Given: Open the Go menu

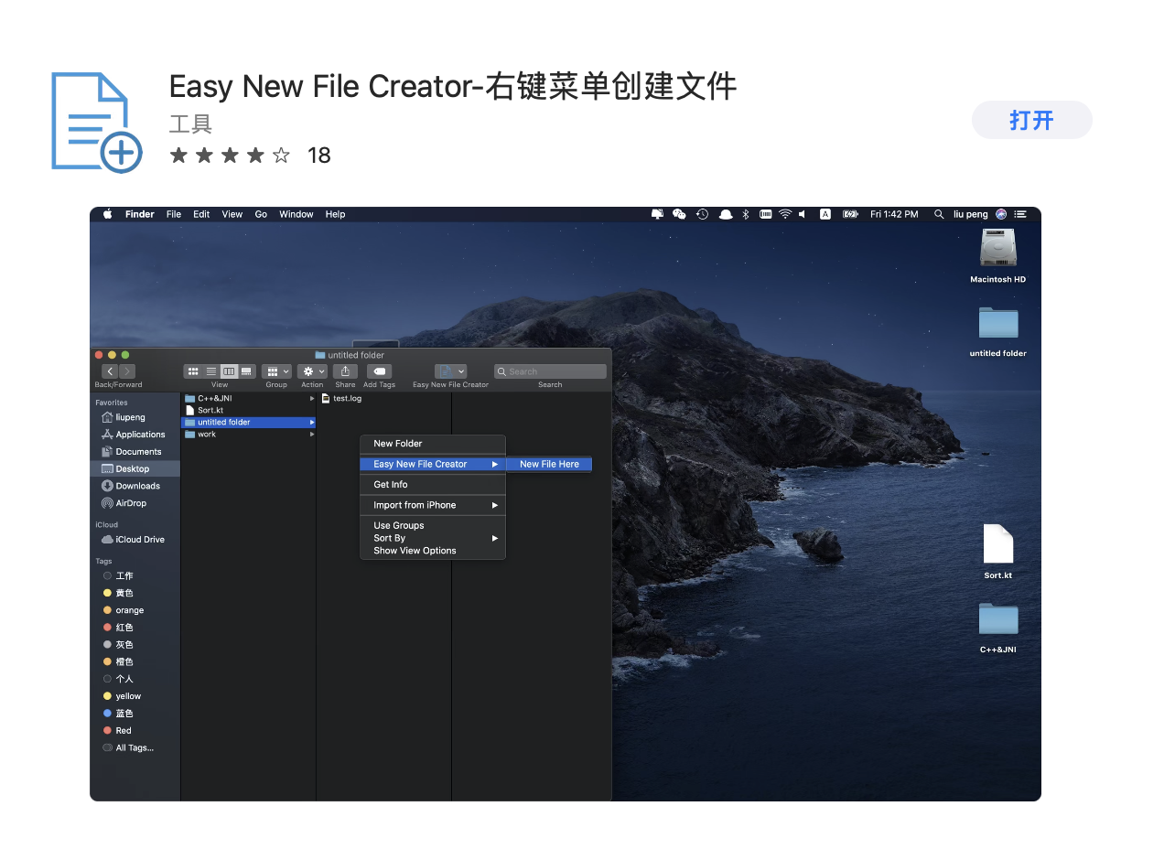Looking at the screenshot, I should tap(261, 214).
